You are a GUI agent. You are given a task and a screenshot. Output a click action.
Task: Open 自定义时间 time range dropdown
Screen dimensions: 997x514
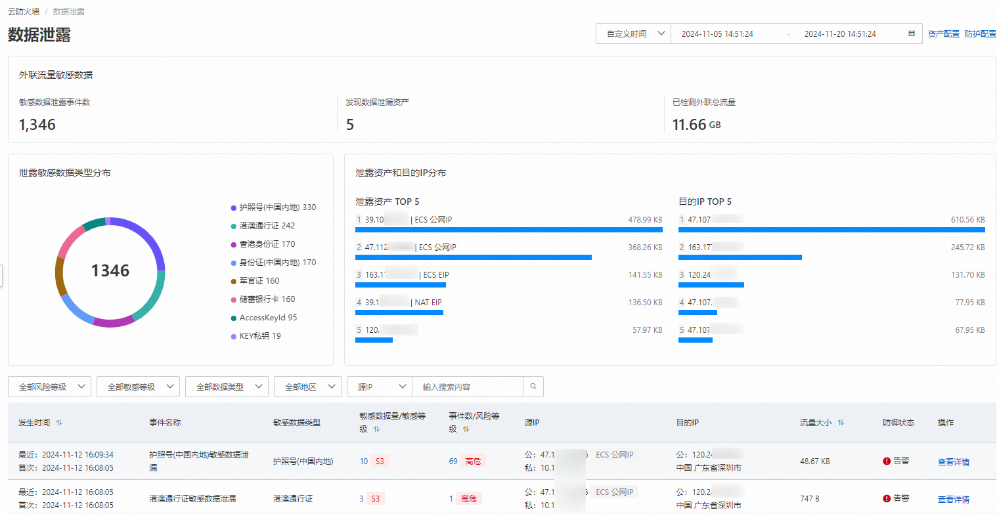tap(633, 33)
